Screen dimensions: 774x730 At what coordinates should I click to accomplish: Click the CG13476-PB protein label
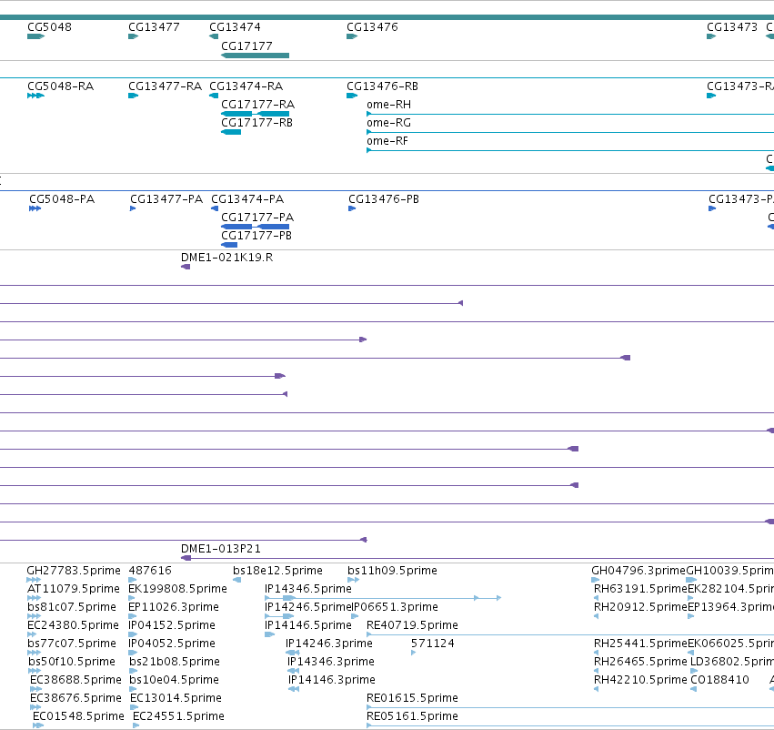[x=384, y=199]
